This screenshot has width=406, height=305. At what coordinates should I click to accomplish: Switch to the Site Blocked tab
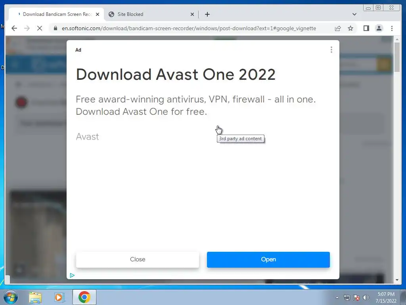click(x=151, y=14)
